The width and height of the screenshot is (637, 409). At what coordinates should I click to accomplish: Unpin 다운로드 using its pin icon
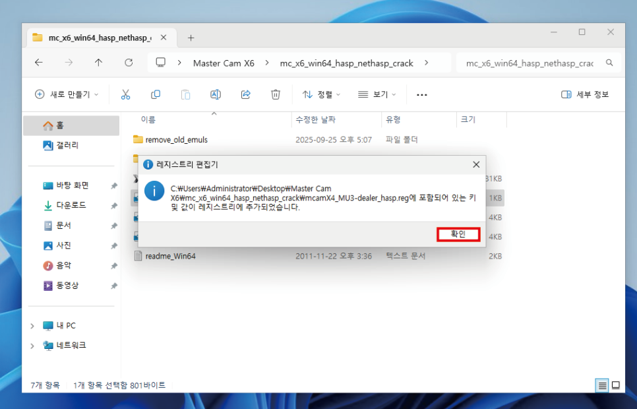114,206
